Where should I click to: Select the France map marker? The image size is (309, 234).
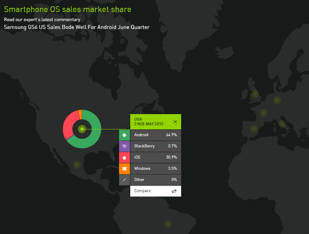click(x=264, y=113)
